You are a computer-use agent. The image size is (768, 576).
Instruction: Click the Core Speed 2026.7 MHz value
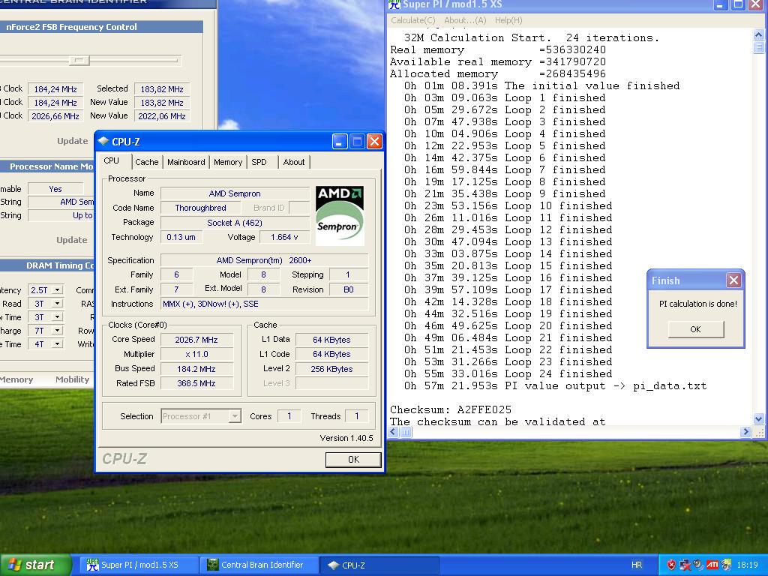click(196, 340)
